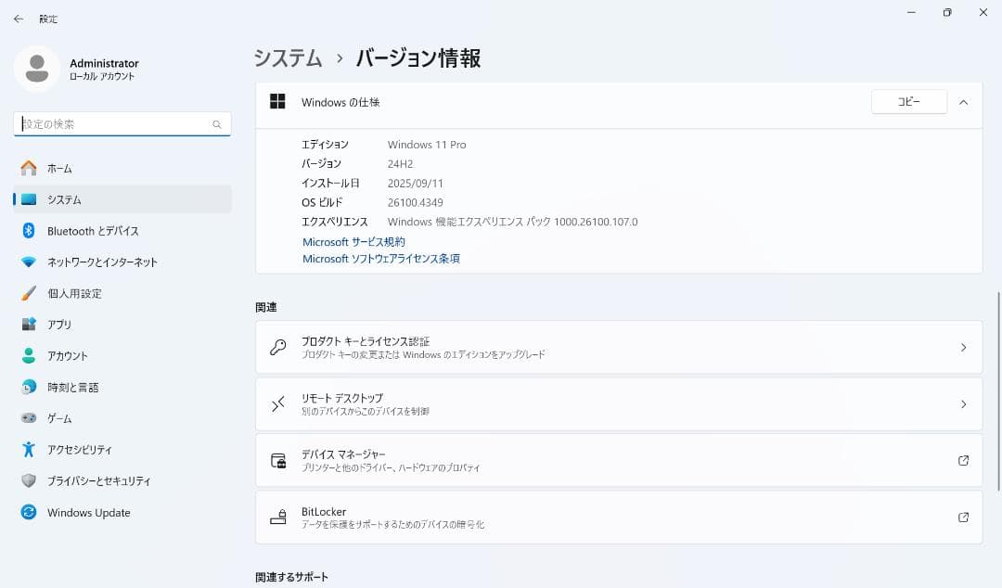The image size is (1002, 588).
Task: Click the network Wi-Fi icon
Action: click(29, 262)
